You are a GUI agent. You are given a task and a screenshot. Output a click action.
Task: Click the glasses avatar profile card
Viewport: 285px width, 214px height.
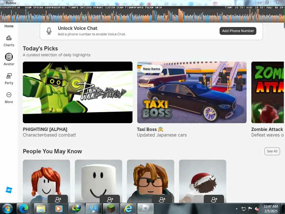pos(151,181)
